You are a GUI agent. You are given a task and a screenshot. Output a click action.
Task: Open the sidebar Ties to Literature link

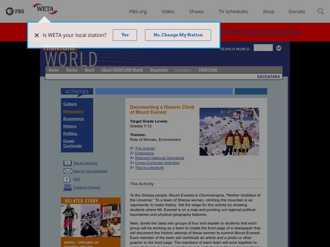point(85,163)
